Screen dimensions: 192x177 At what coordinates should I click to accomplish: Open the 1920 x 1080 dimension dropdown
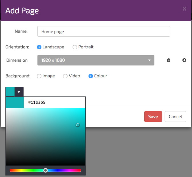tap(96, 60)
